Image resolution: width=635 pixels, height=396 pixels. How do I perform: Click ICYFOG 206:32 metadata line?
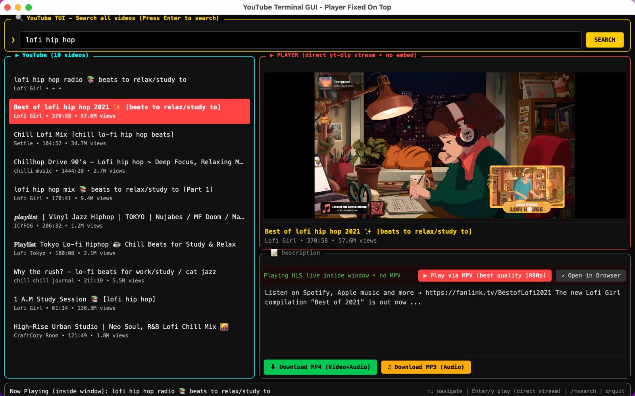(x=58, y=226)
